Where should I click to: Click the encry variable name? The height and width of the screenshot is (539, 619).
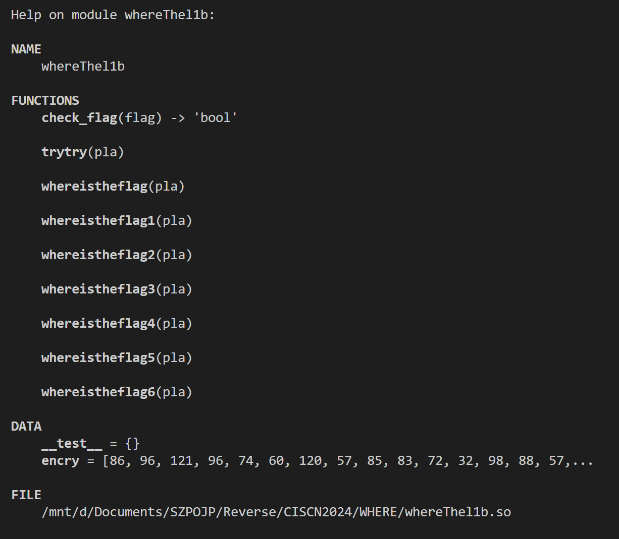click(60, 461)
